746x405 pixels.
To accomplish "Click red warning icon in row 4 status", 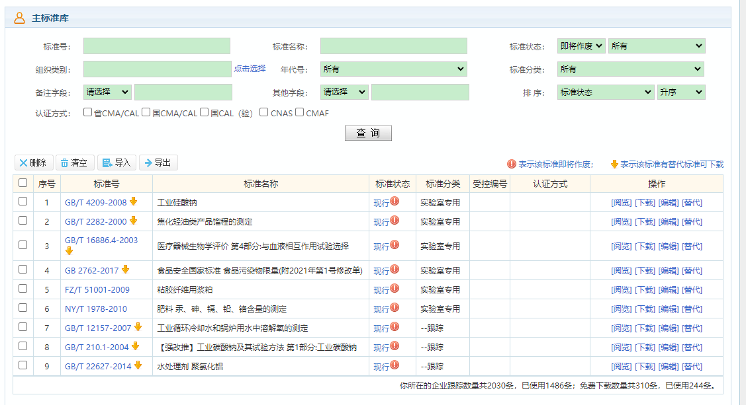I will pos(395,269).
